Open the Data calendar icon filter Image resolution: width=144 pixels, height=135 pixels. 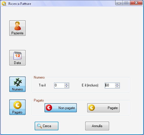17,58
